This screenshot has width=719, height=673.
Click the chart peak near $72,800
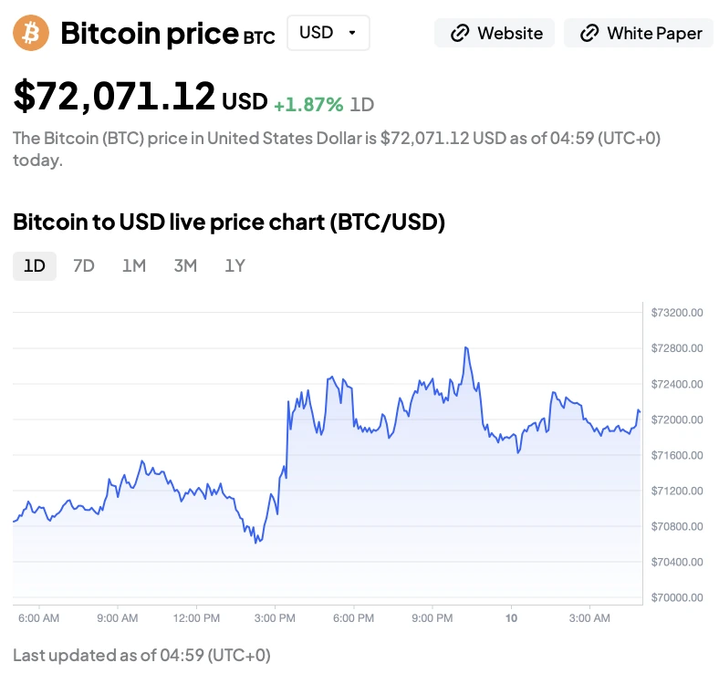click(466, 347)
